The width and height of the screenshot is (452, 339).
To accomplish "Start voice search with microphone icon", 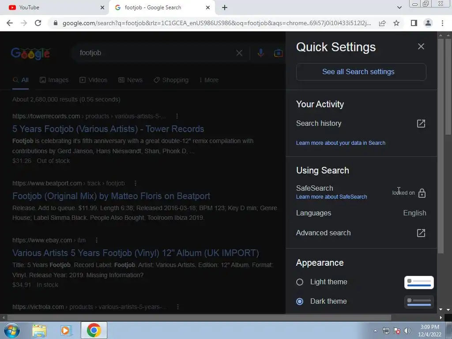I will [260, 53].
